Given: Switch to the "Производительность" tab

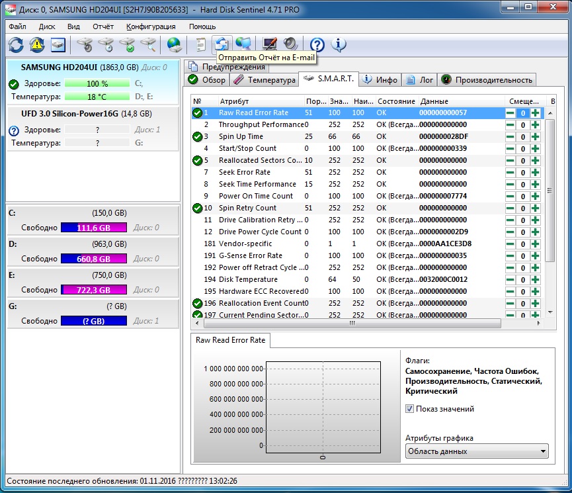Looking at the screenshot, I should (x=487, y=80).
